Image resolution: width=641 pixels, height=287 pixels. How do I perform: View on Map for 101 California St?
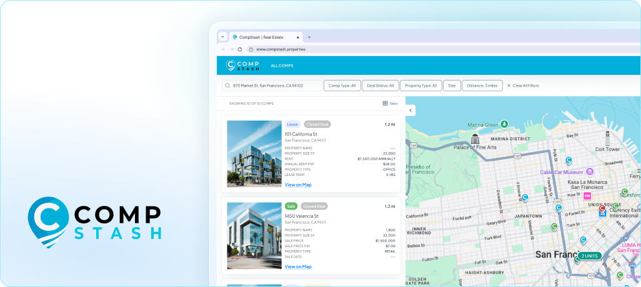point(298,185)
